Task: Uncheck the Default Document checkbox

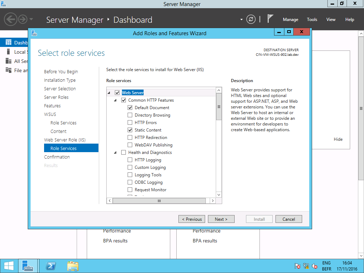Action: click(x=130, y=107)
